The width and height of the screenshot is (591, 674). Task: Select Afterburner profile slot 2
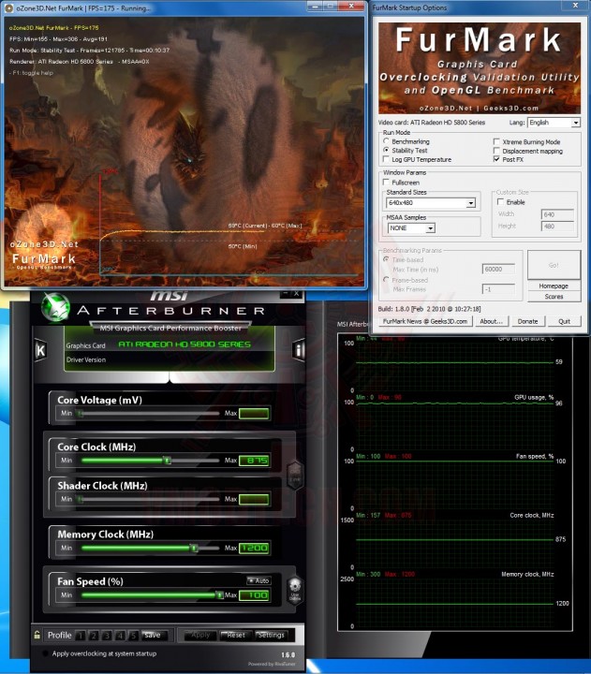94,636
